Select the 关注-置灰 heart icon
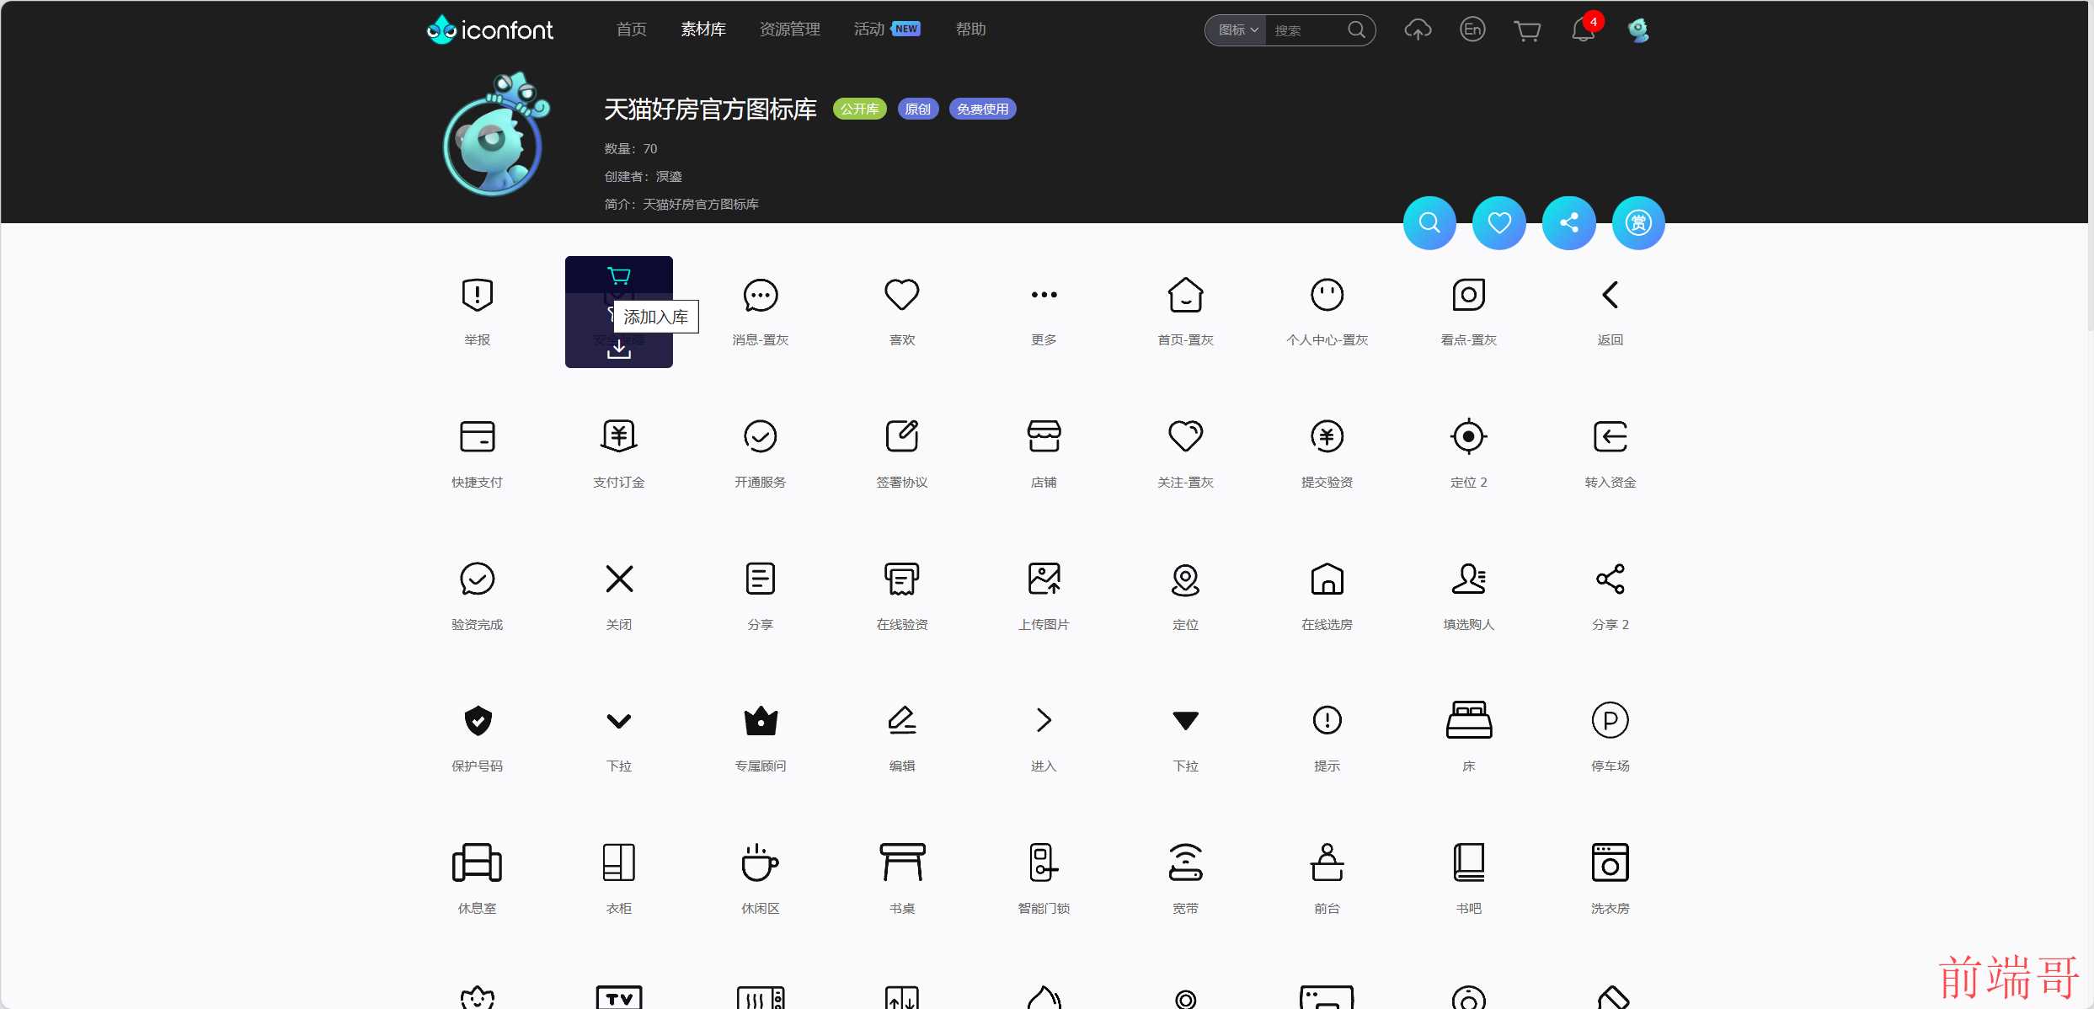2094x1009 pixels. click(1185, 436)
